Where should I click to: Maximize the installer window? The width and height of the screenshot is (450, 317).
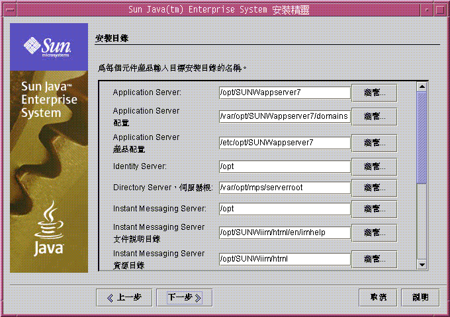pos(440,10)
